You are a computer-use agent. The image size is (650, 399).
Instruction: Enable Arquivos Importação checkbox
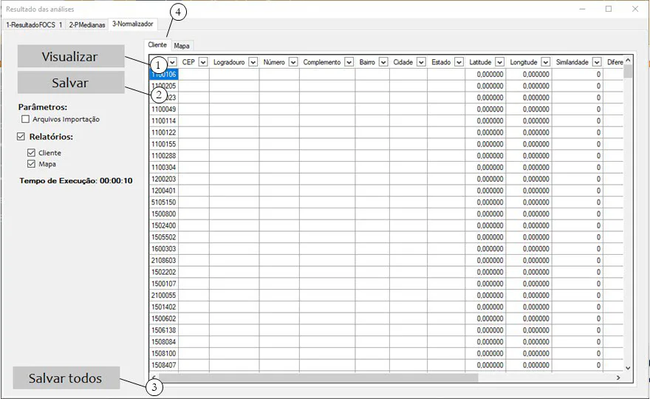point(25,119)
